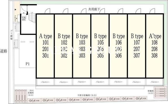This screenshot has width=168, height=104.
Task: Click the P1 parking space label
Action: pos(28,64)
